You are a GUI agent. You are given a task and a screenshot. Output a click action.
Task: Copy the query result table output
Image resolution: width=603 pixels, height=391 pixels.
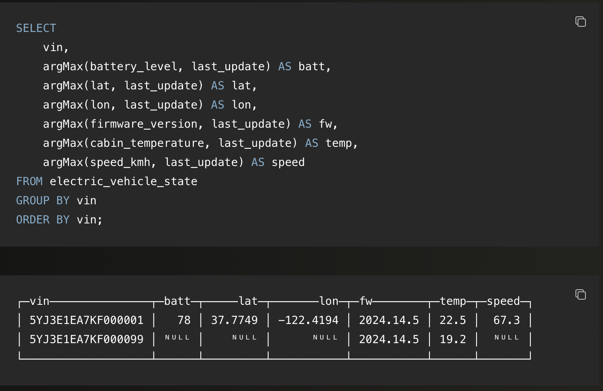(x=581, y=294)
